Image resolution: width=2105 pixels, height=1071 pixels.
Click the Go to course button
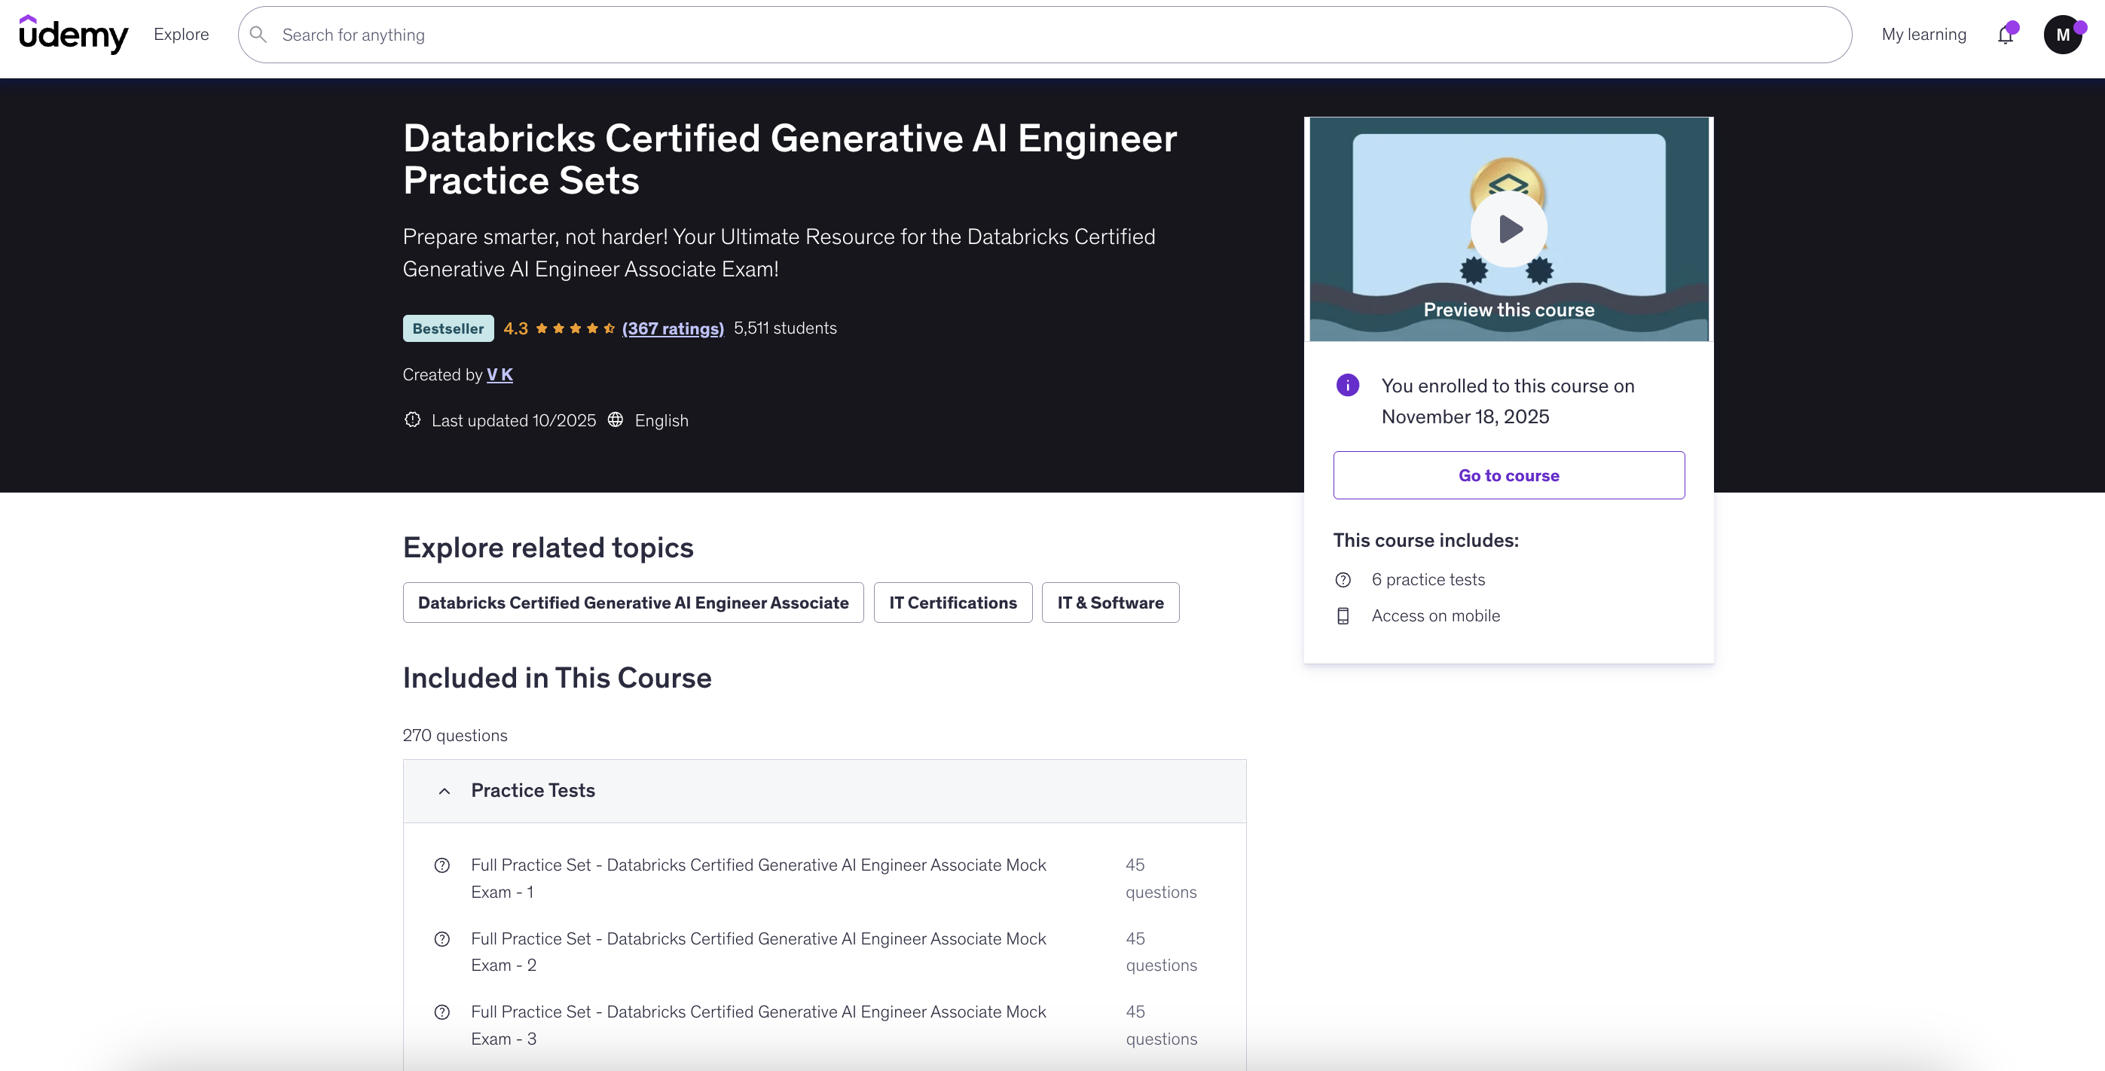[1508, 475]
